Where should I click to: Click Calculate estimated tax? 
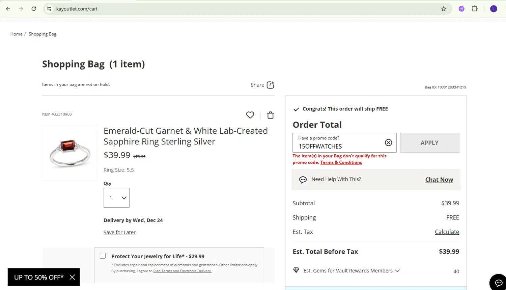[x=447, y=232]
